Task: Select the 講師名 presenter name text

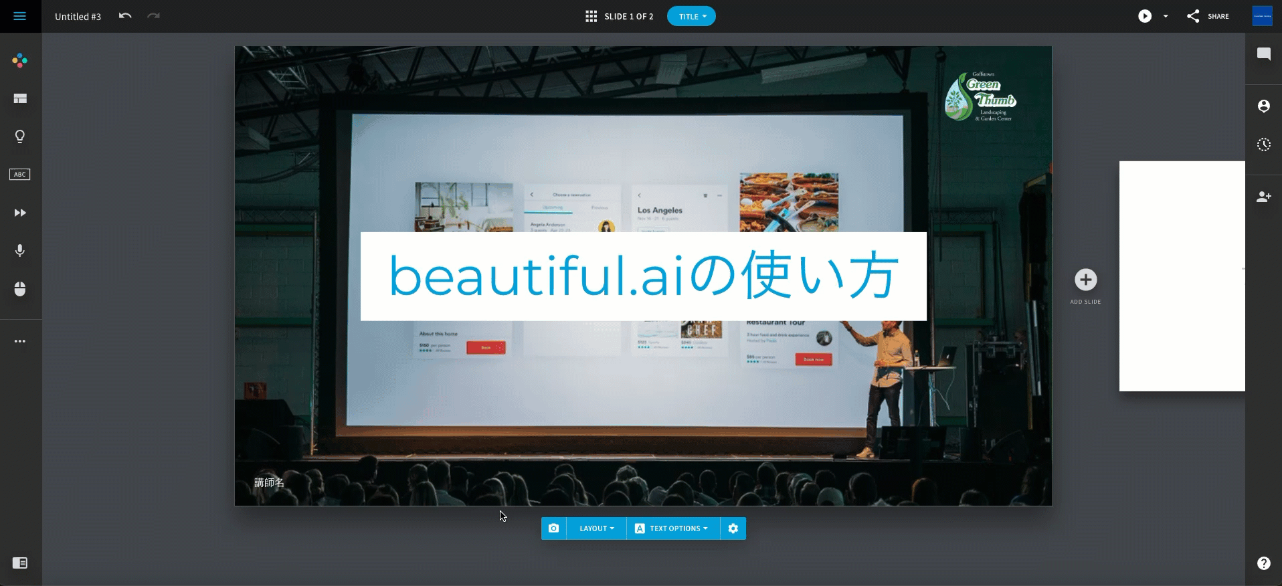Action: pos(269,482)
